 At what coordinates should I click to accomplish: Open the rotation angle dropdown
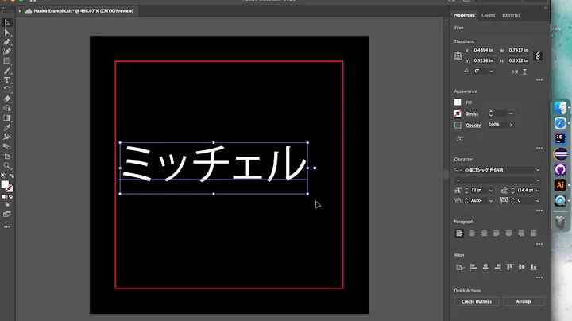point(492,72)
